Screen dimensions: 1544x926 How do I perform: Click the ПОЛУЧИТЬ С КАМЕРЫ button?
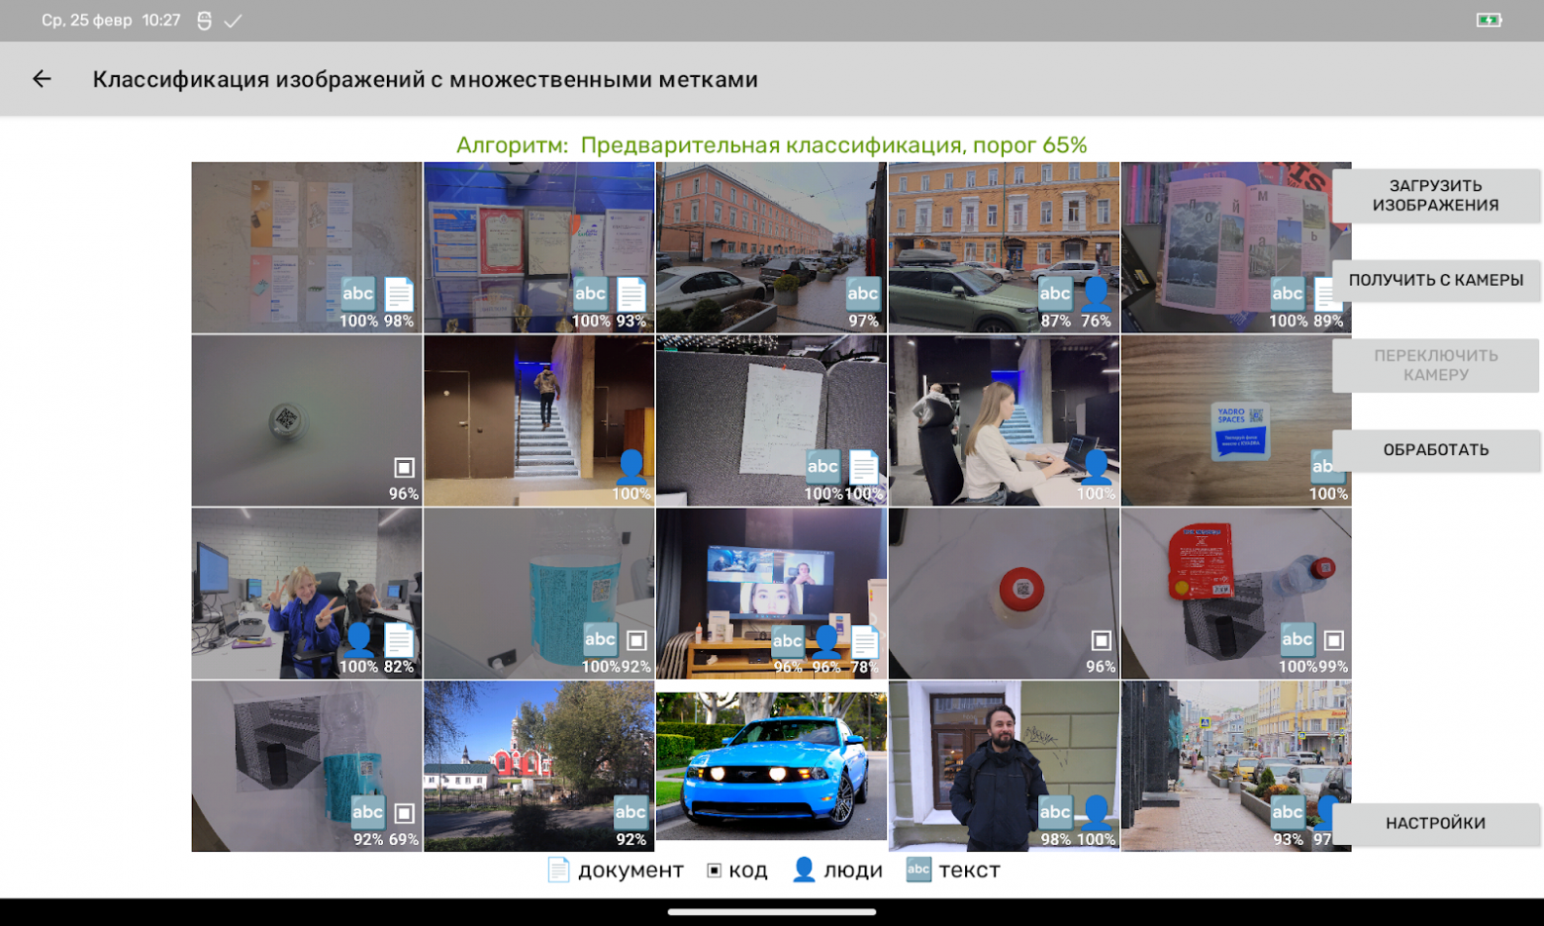1436,280
